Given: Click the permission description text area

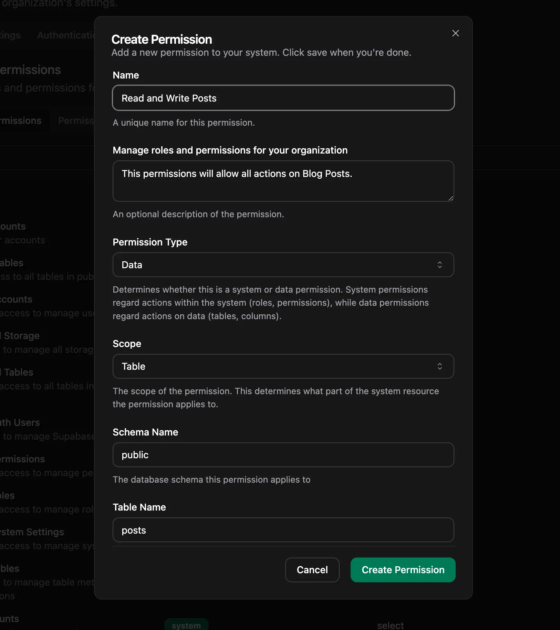Looking at the screenshot, I should coord(283,181).
